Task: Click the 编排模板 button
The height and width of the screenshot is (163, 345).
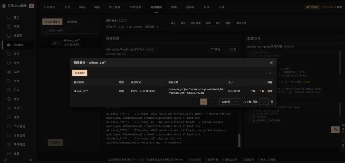Action: click(x=72, y=22)
